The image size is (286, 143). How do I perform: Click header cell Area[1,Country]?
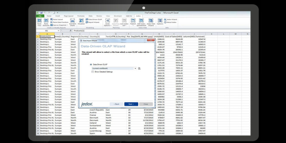tap(62, 36)
